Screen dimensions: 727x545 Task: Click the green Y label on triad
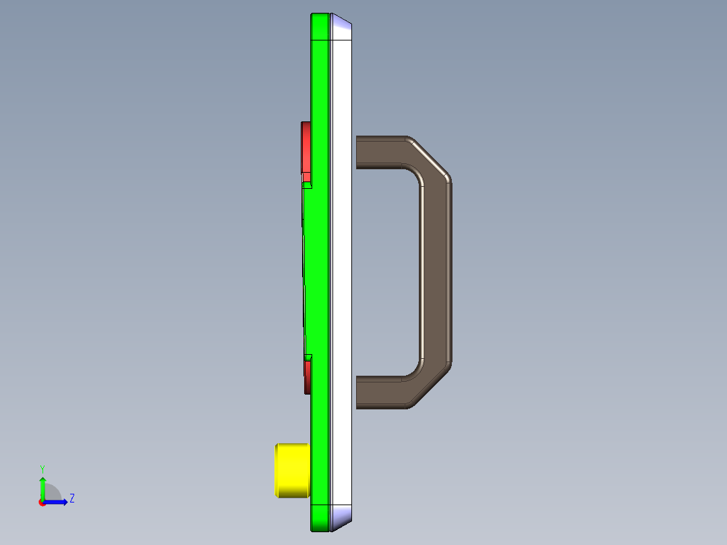[42, 468]
